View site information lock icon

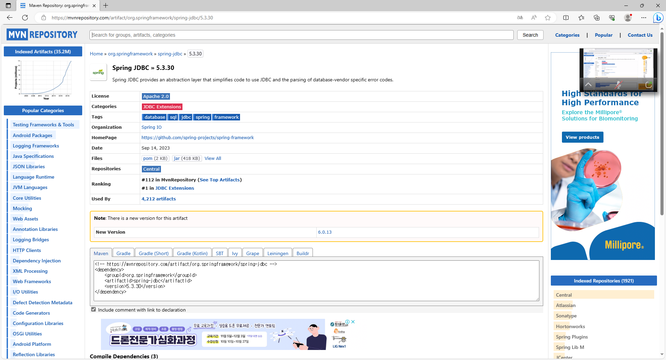[44, 18]
